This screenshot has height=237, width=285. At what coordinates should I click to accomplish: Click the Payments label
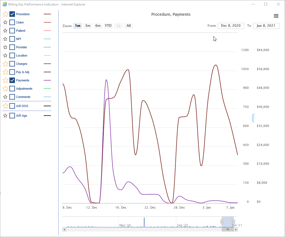pos(22,81)
